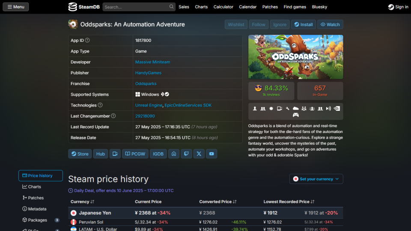Click the Family Sharing category icon
This screenshot has height=231, width=411.
pos(304,108)
